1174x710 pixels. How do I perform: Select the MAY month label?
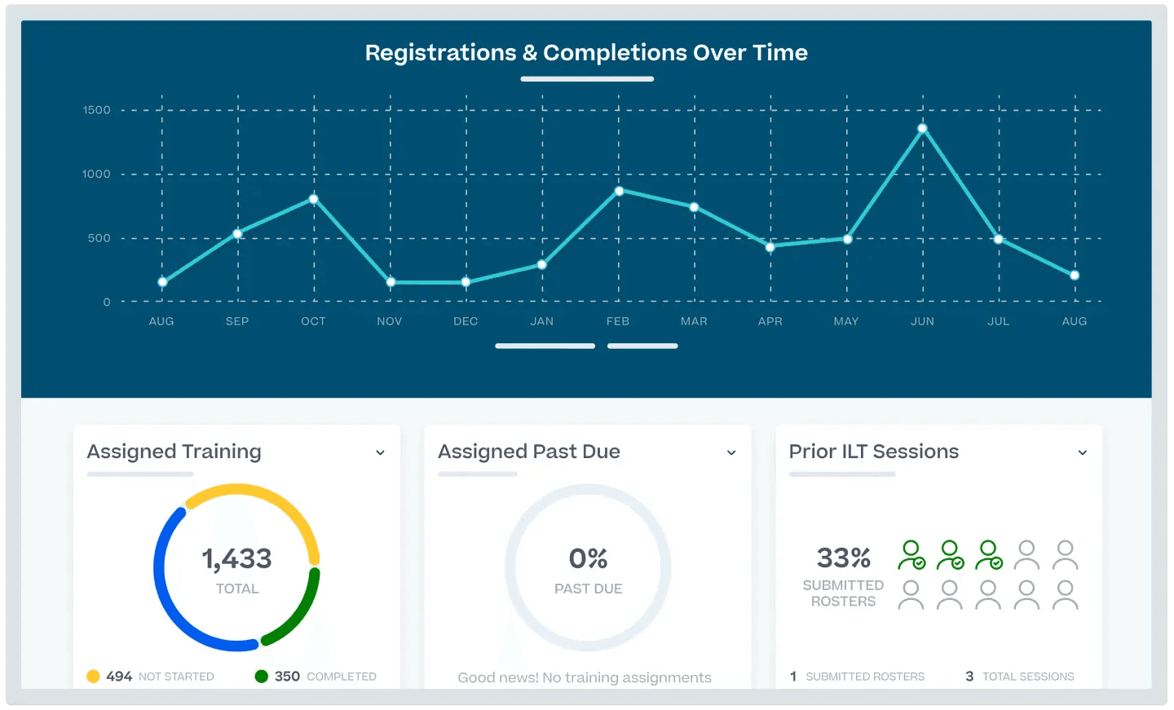click(x=845, y=321)
